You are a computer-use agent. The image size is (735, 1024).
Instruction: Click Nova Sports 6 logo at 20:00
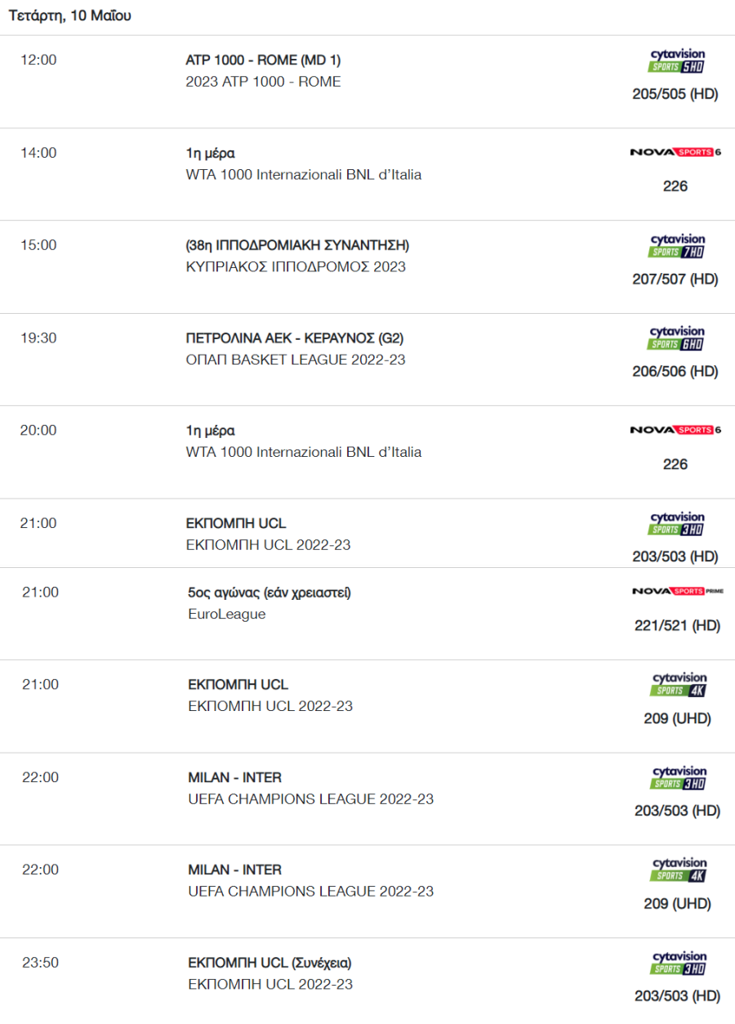(675, 430)
